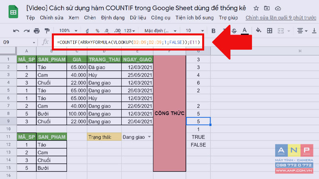
Task: Select the GIA header cell
Action: pyautogui.click(x=77, y=59)
